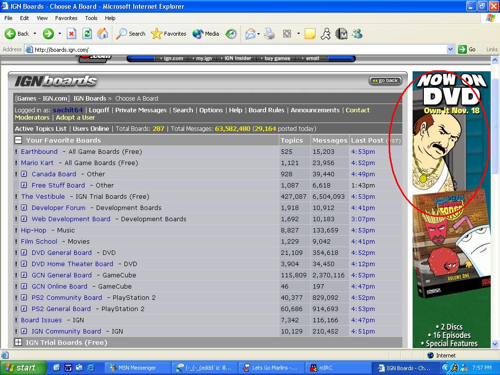Click the info icon beside Developer Forum
The height and width of the screenshot is (375, 500).
point(24,208)
